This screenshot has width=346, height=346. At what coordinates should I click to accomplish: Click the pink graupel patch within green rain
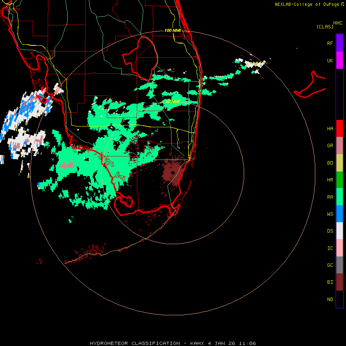coord(67,165)
